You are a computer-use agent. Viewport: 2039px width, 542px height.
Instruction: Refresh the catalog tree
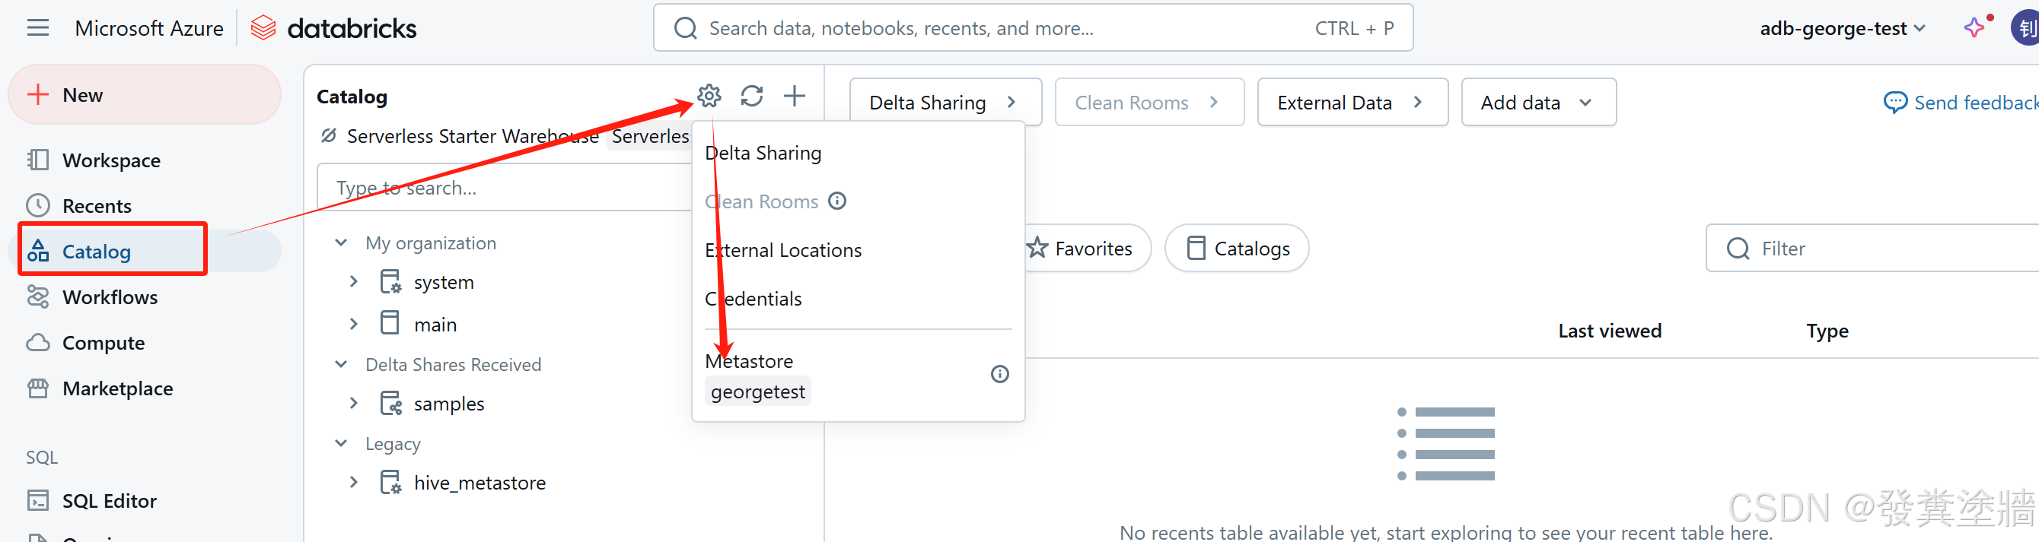(x=751, y=97)
